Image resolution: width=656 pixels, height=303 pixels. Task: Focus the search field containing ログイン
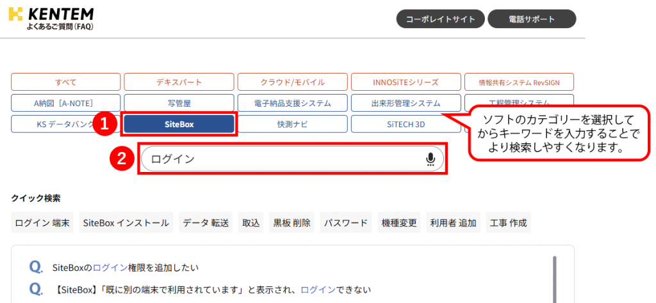click(x=292, y=159)
